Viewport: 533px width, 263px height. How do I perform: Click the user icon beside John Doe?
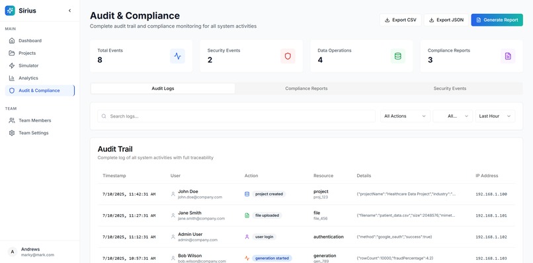[173, 194]
